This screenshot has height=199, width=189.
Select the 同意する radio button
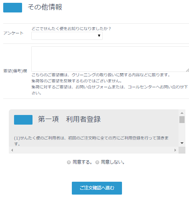click(x=69, y=162)
